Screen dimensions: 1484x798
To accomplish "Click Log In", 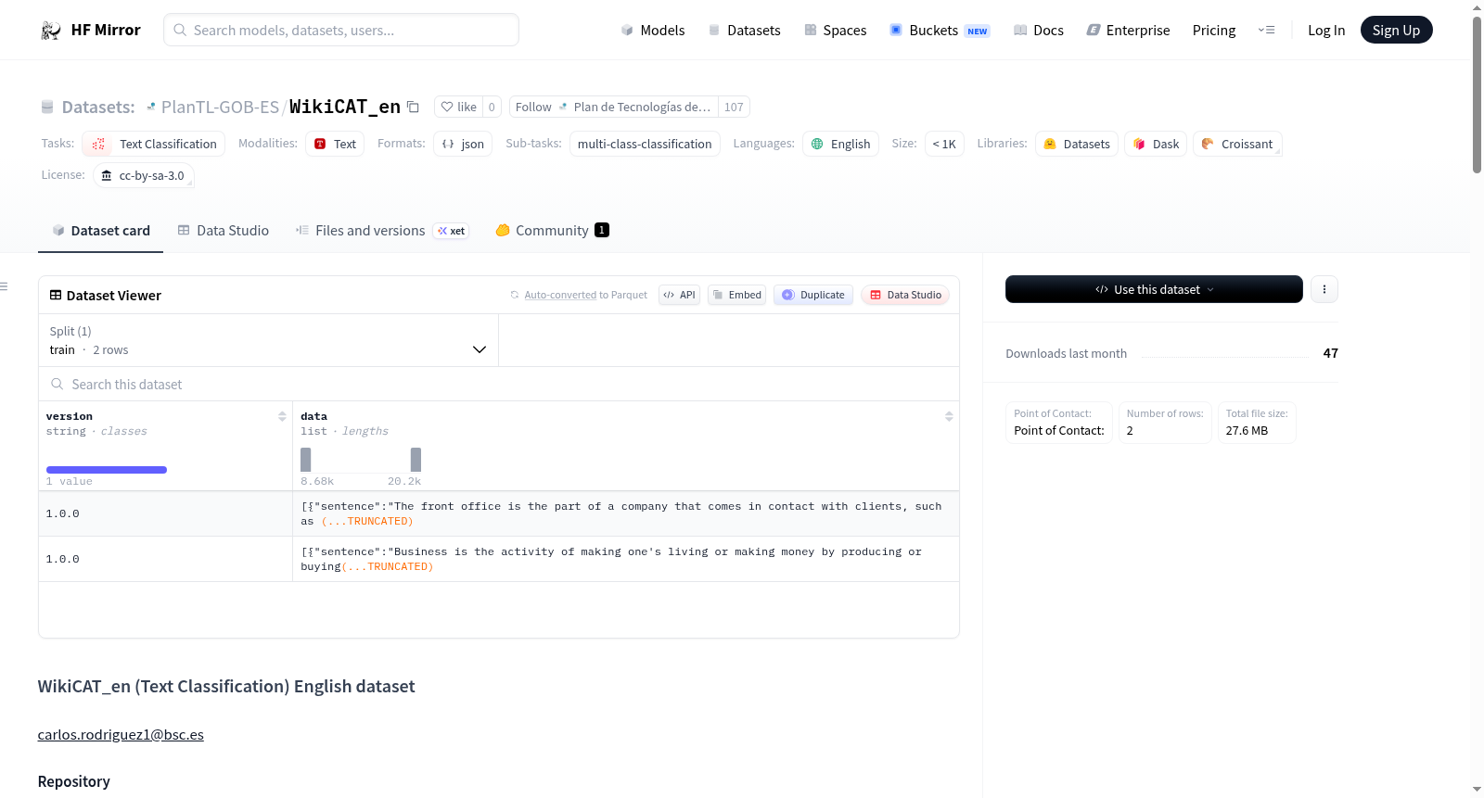I will 1326,30.
